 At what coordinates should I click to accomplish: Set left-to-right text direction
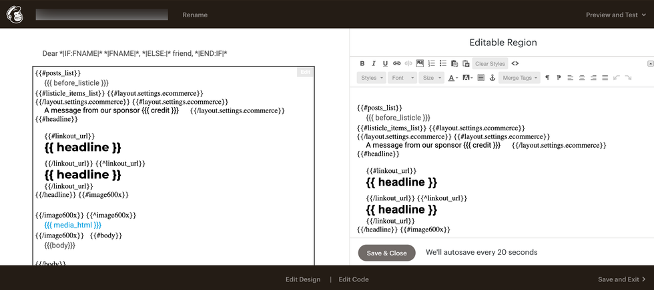(548, 78)
